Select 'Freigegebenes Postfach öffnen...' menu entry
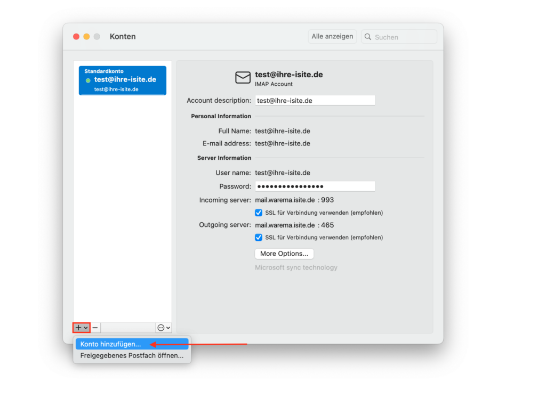546x399 pixels. 132,355
